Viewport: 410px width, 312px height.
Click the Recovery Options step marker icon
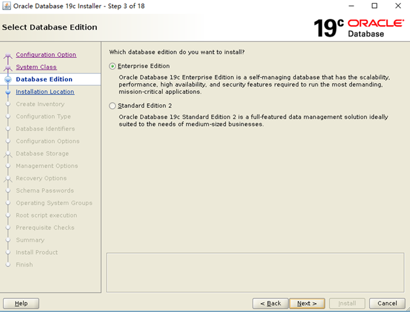coord(8,179)
